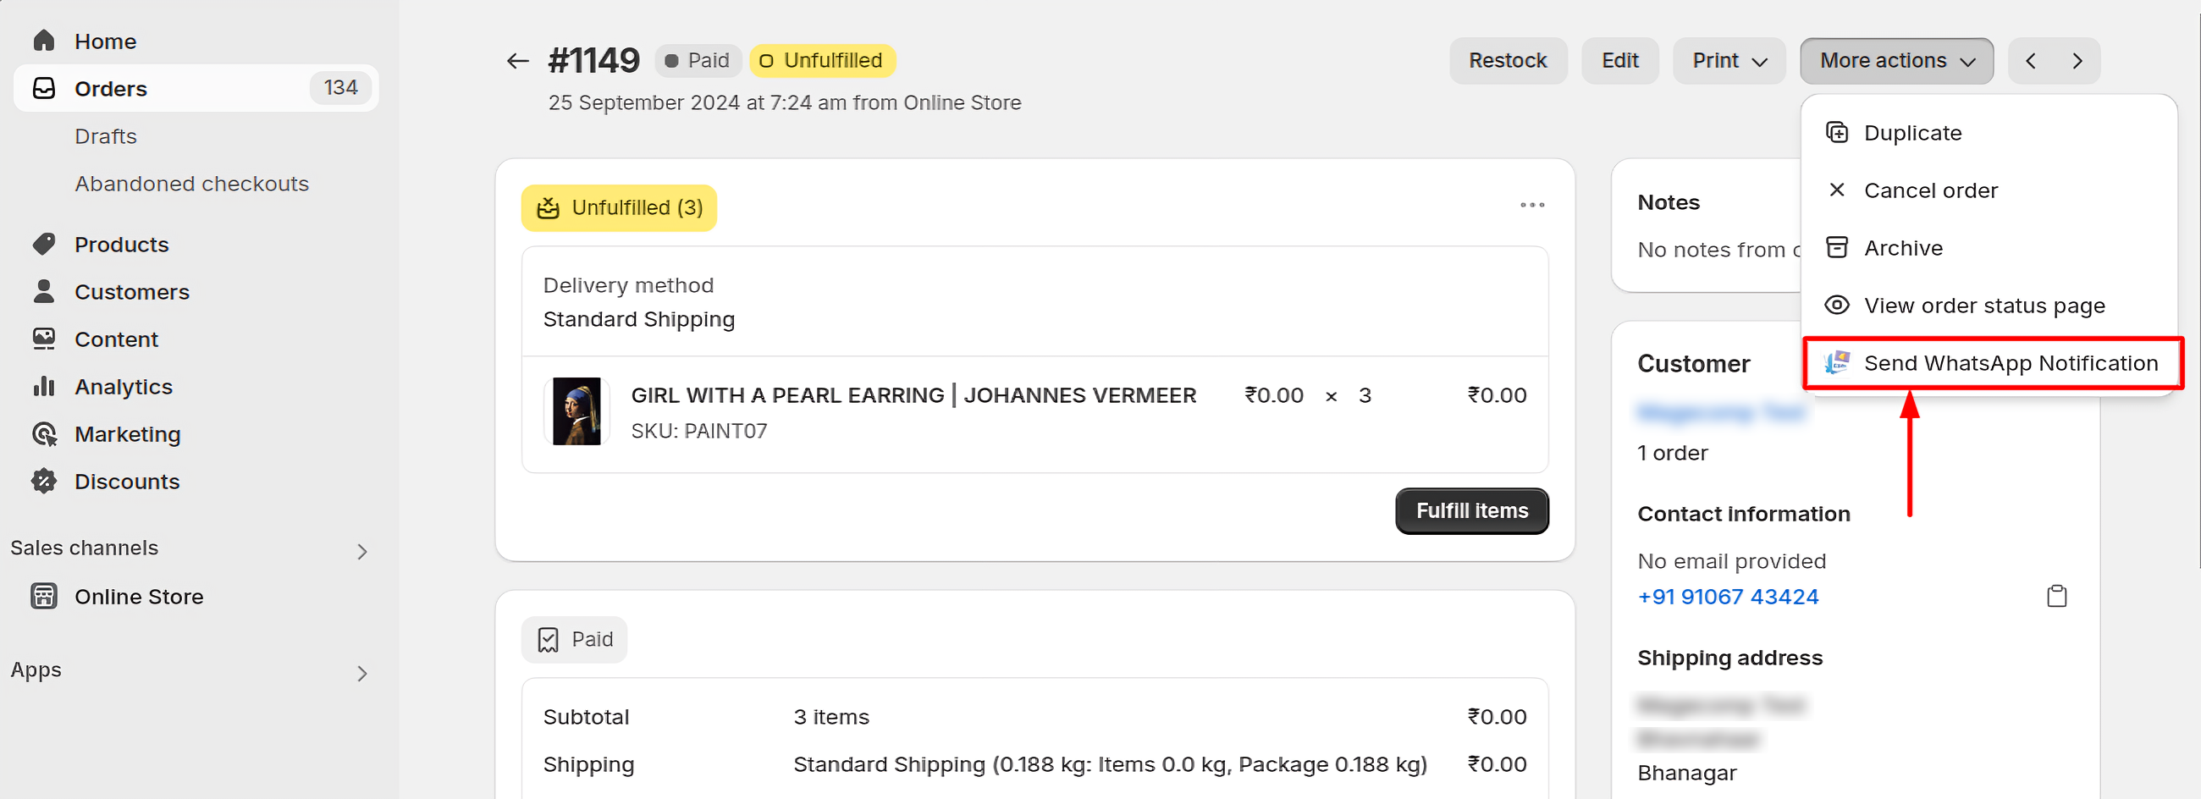The height and width of the screenshot is (799, 2201).
Task: Collapse the More actions dropdown
Action: (x=1896, y=61)
